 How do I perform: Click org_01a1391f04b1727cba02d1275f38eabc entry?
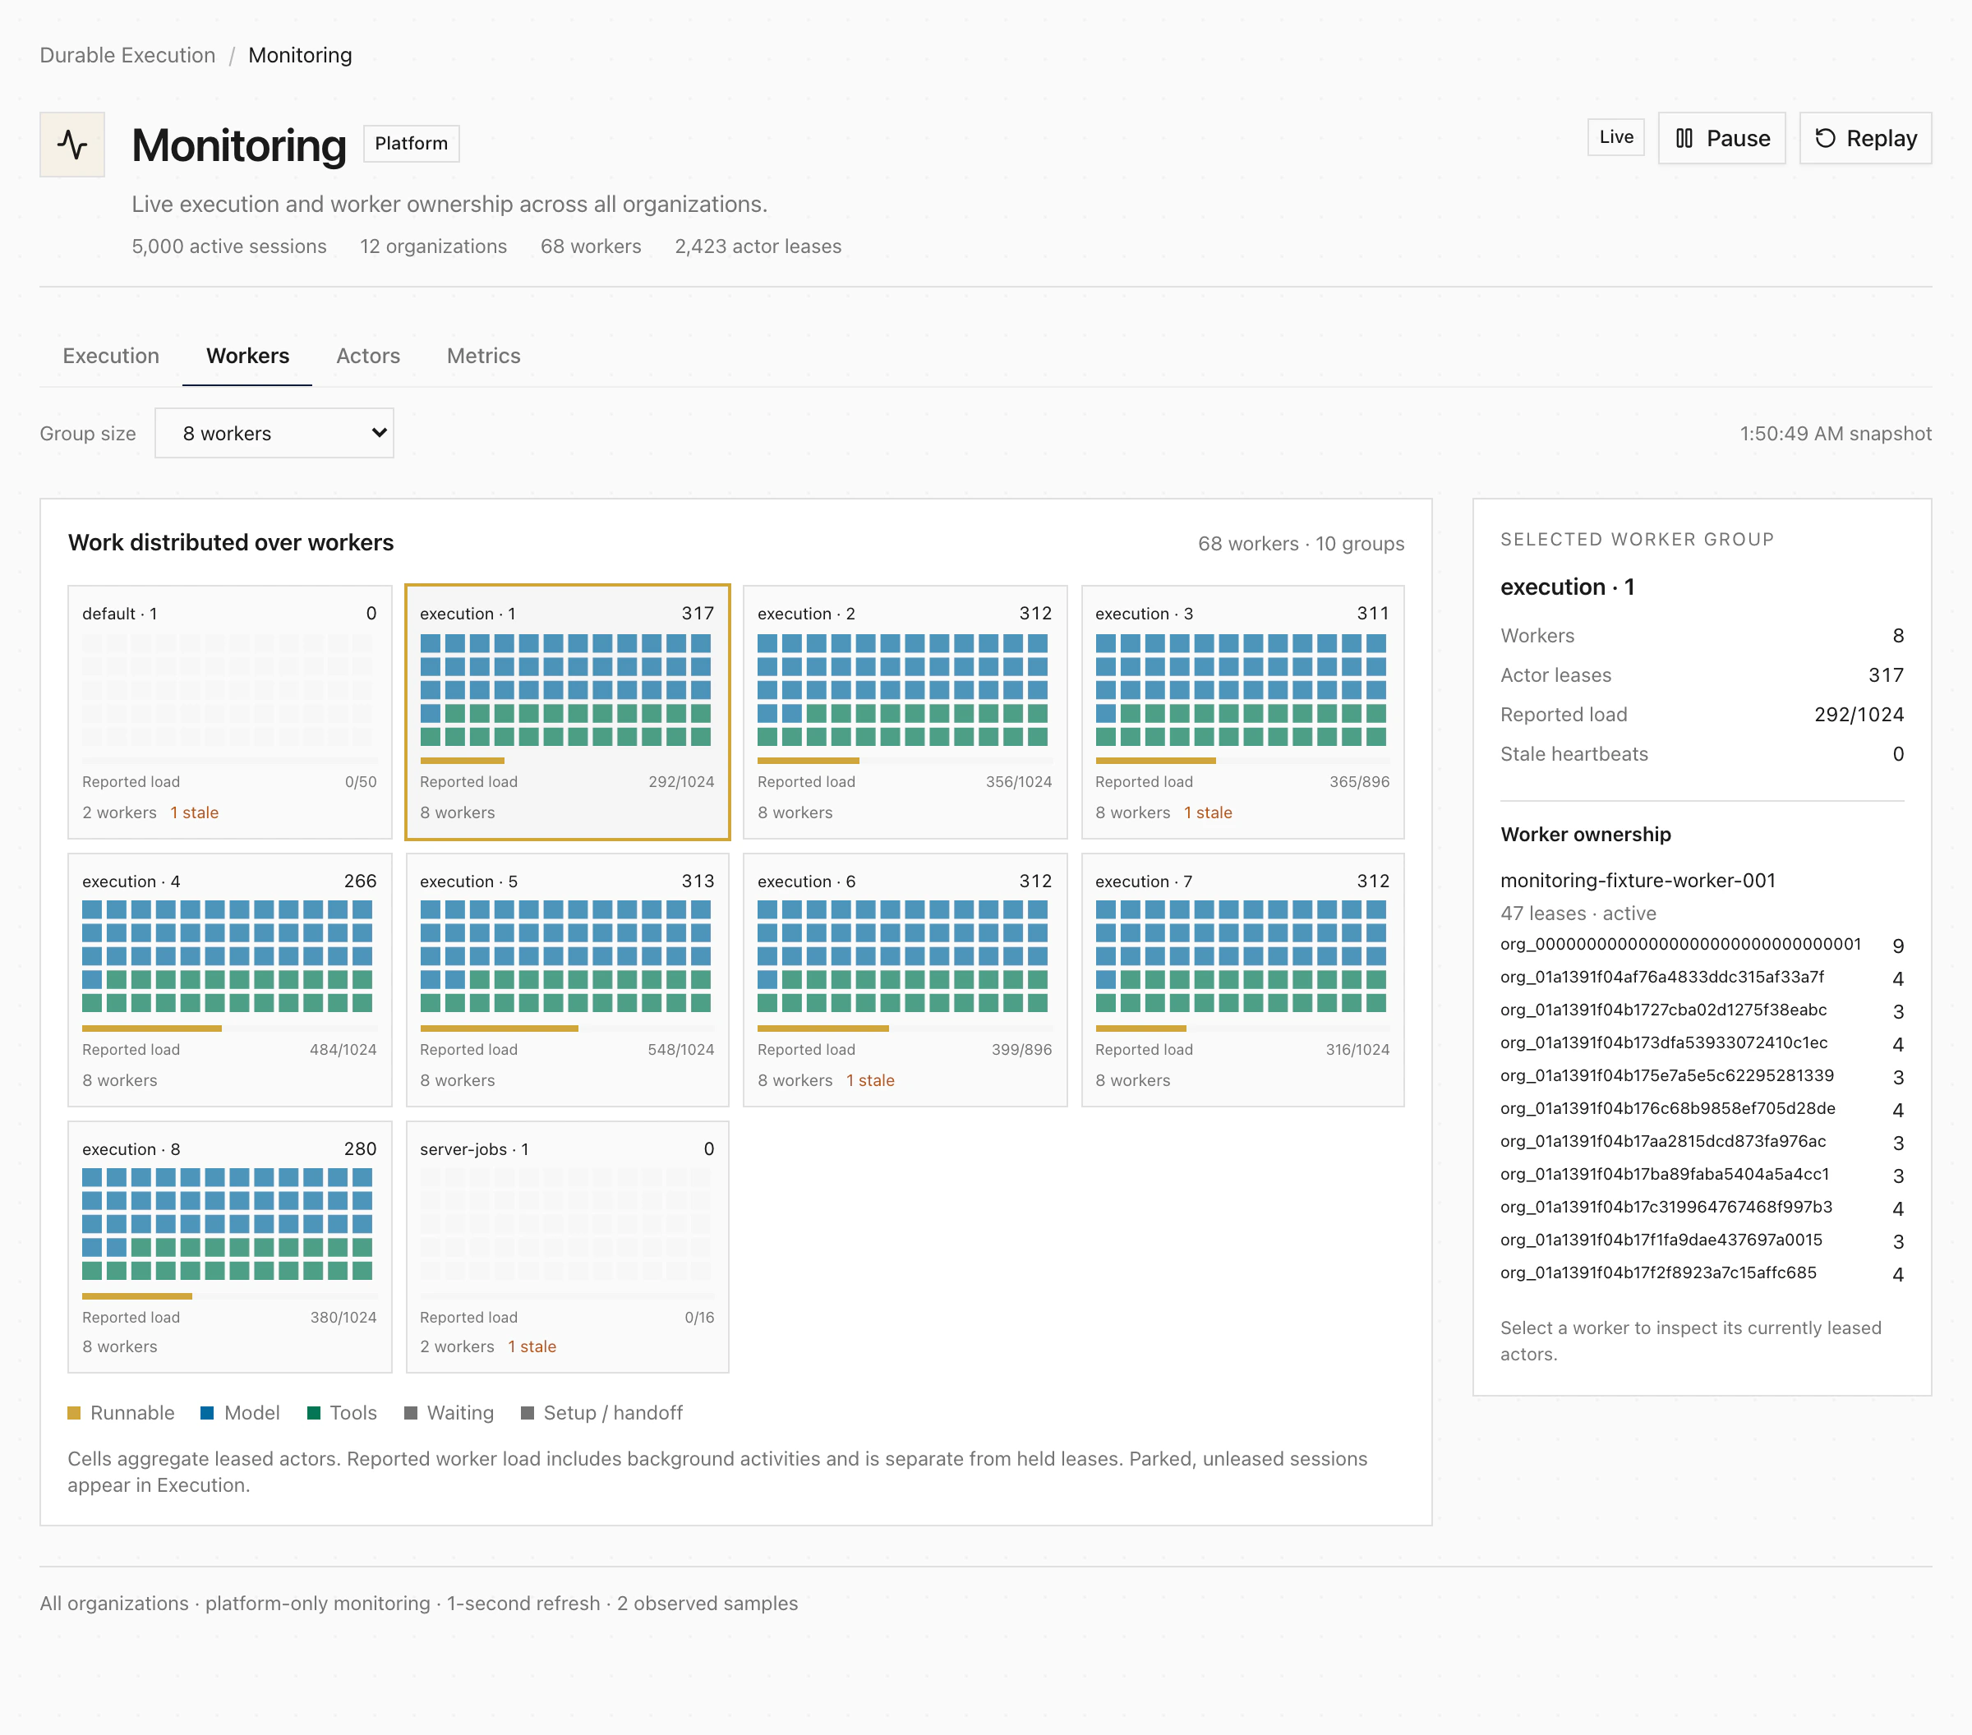click(x=1702, y=1010)
